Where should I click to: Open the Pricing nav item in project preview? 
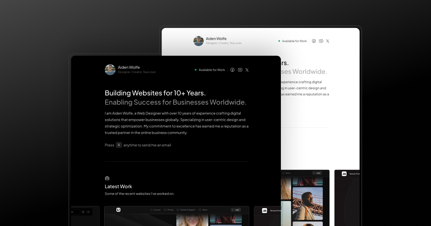tap(169, 210)
